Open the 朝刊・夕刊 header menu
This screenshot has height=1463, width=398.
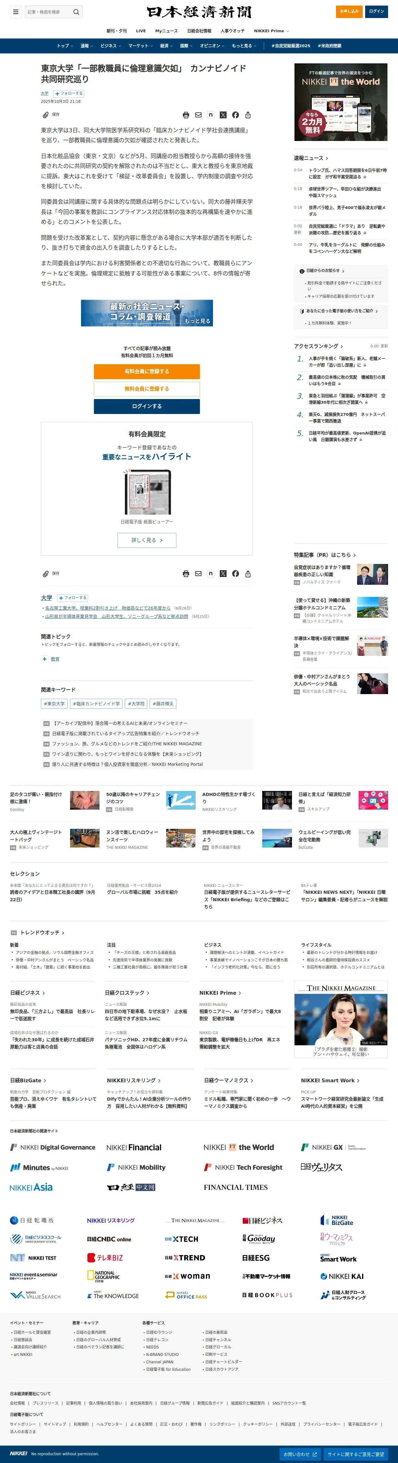click(117, 31)
